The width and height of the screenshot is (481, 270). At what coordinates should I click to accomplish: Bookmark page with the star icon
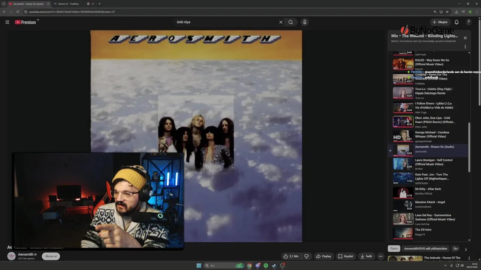click(x=447, y=12)
